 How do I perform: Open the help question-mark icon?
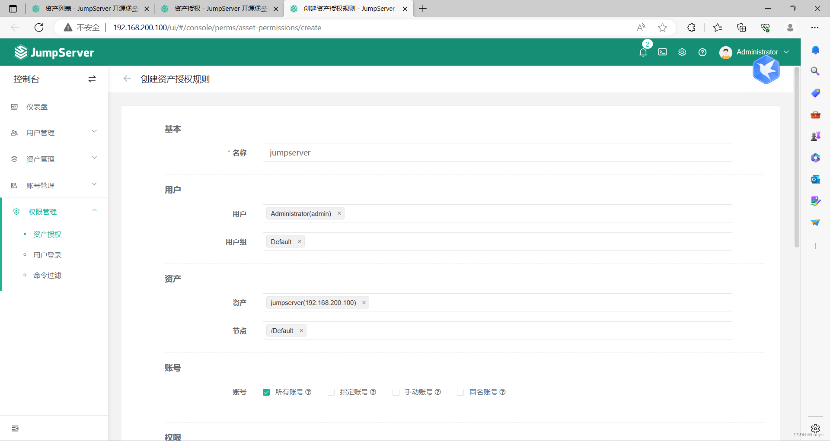click(702, 52)
